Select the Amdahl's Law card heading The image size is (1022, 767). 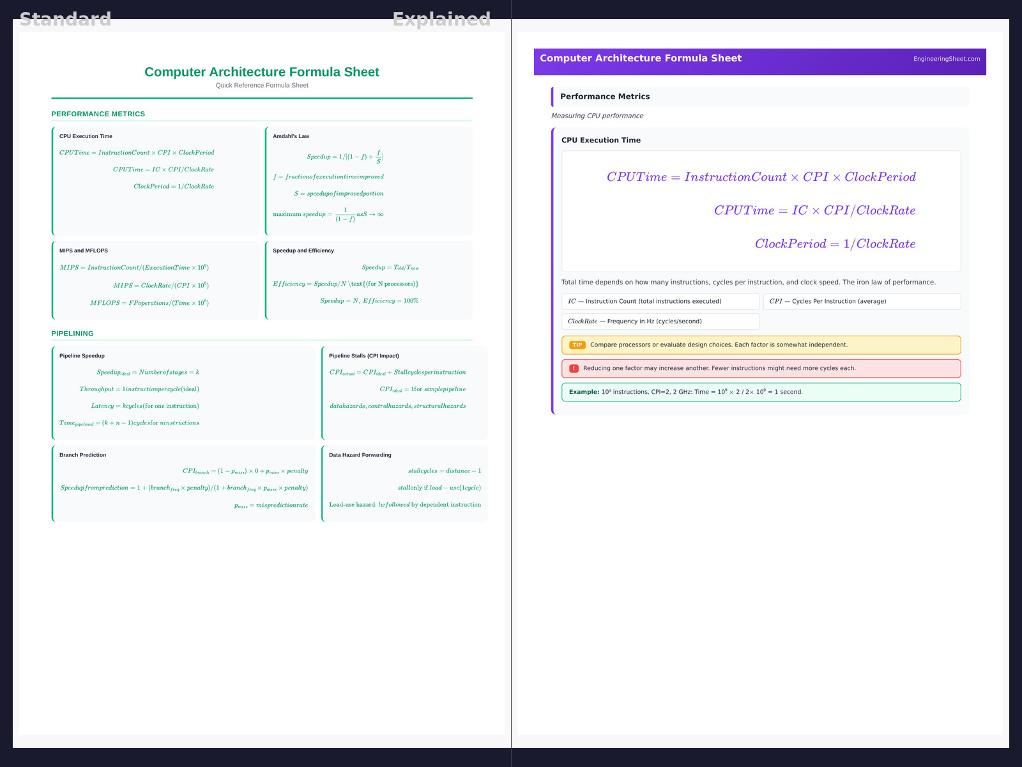(x=291, y=136)
